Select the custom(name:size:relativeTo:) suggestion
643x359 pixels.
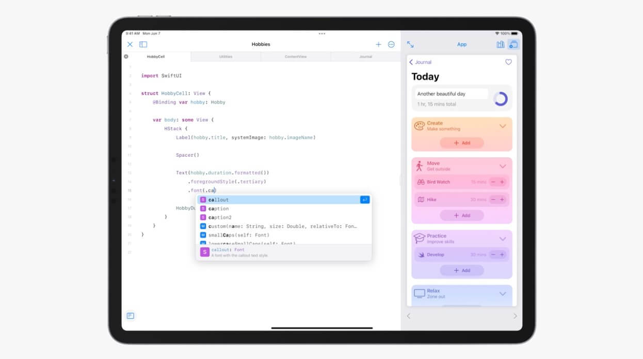click(284, 226)
